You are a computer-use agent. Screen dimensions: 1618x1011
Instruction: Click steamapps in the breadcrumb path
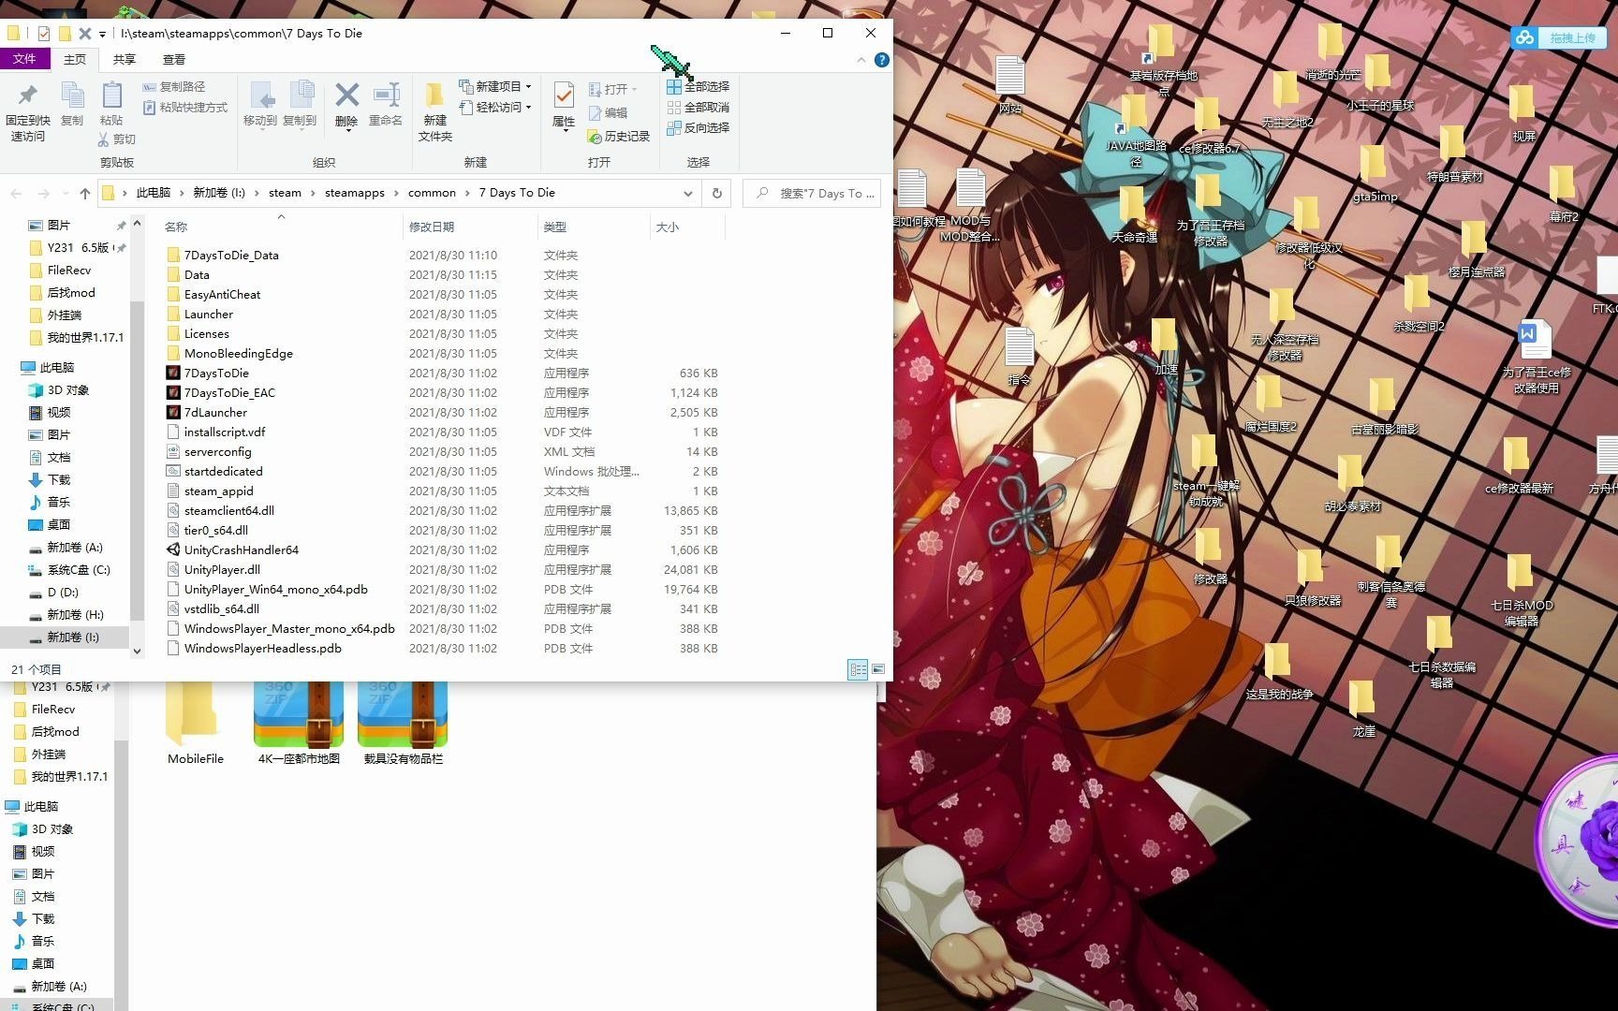tap(355, 193)
